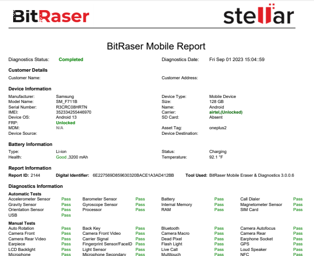Select the manufacturer value Samsung

pos(65,96)
